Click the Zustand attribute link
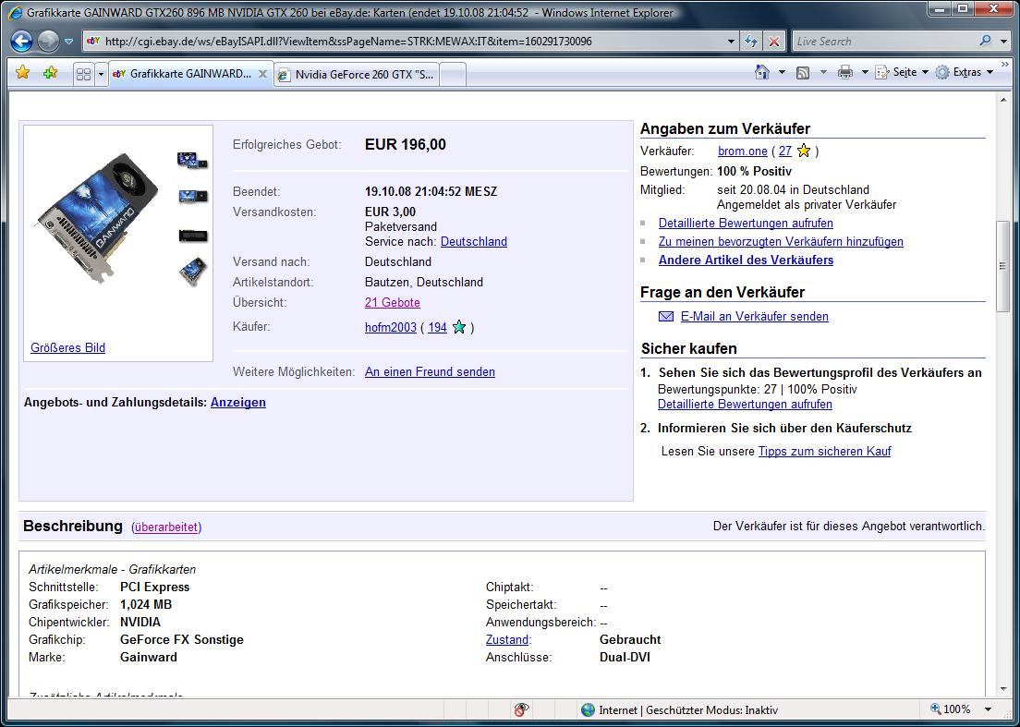Viewport: 1020px width, 727px height. pos(506,640)
